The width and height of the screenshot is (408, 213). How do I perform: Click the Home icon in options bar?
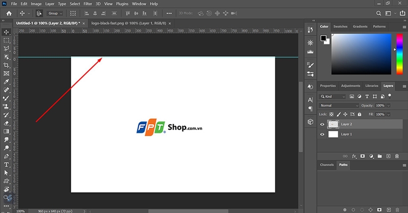[x=9, y=13]
